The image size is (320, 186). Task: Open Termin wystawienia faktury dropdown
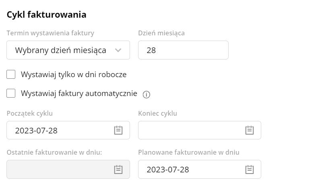(x=68, y=50)
